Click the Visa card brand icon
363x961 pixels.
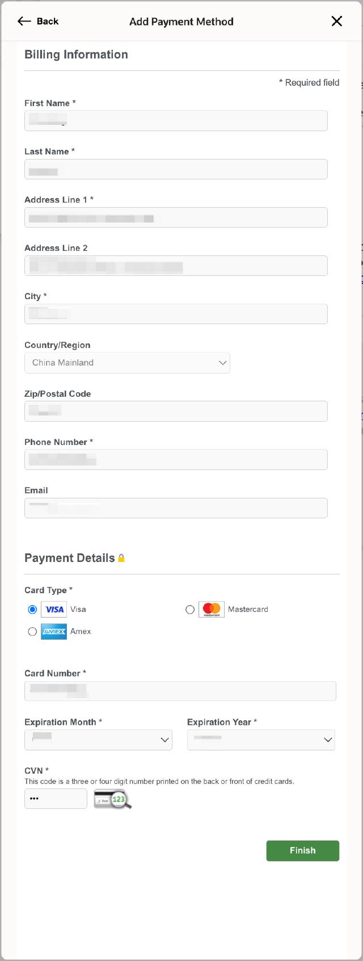tap(54, 609)
